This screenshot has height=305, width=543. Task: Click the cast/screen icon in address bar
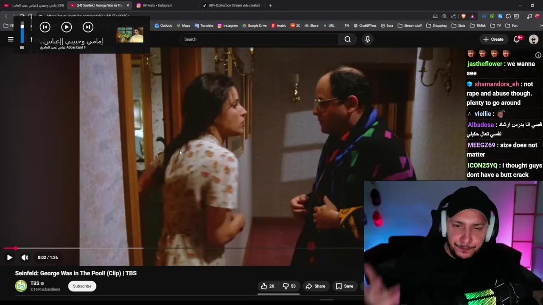click(435, 16)
